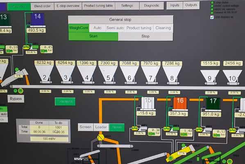Image resolution: width=245 pixels, height=164 pixels.
Task: Open the Product tuning table tab
Action: [98, 6]
